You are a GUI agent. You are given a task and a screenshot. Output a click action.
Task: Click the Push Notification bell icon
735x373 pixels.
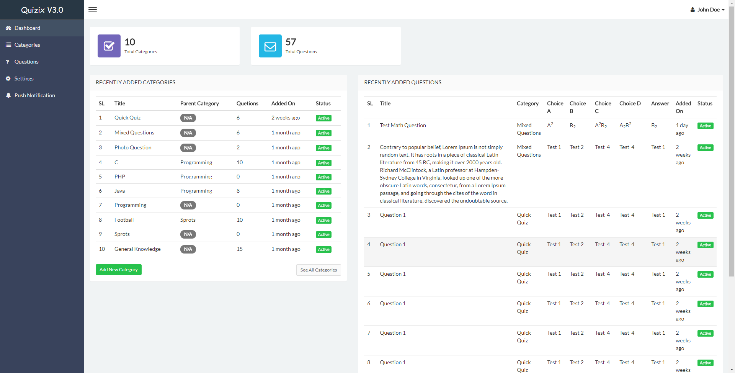pos(8,96)
